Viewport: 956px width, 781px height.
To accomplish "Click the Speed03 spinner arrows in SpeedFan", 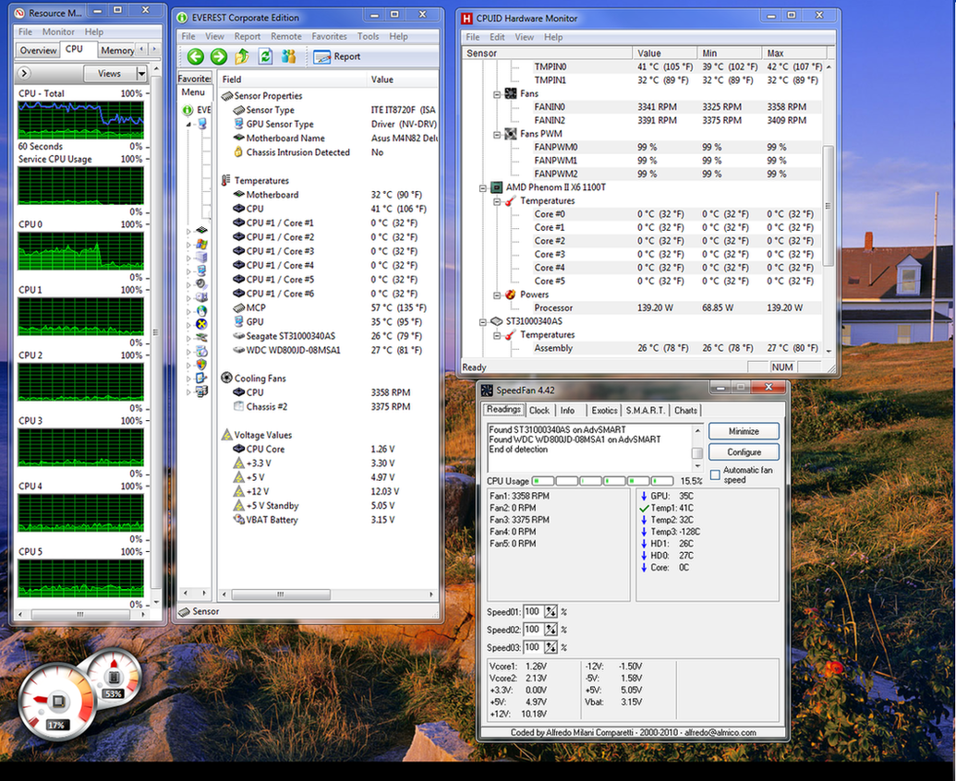I will 551,647.
